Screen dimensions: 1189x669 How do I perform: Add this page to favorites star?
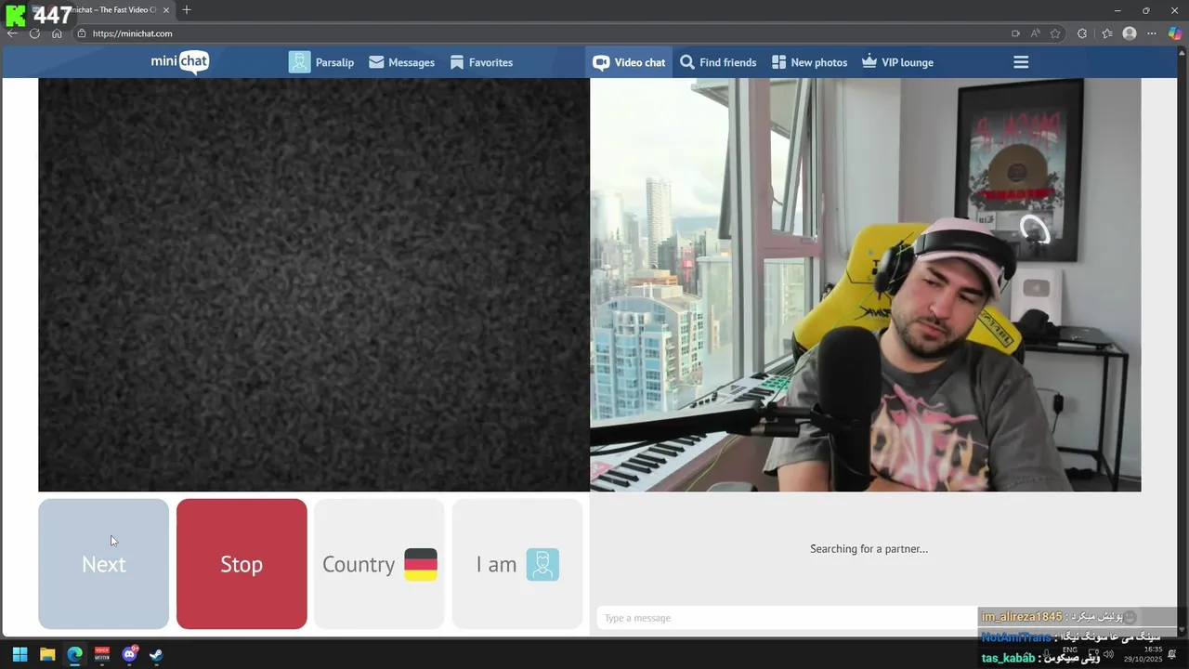[x=1055, y=33]
